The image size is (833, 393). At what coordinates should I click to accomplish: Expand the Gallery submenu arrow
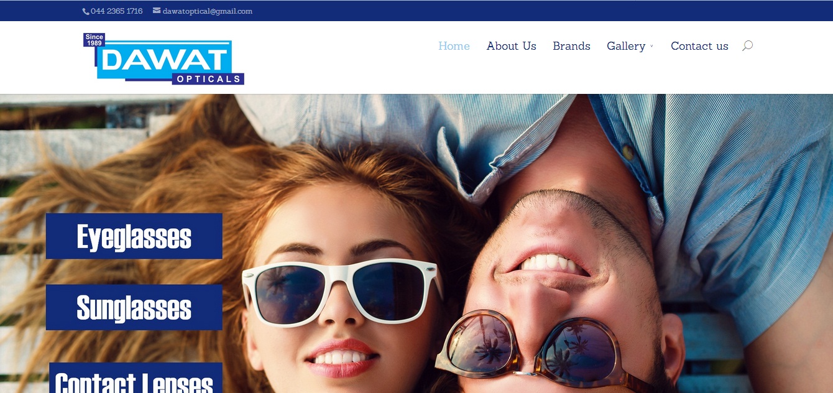[651, 47]
